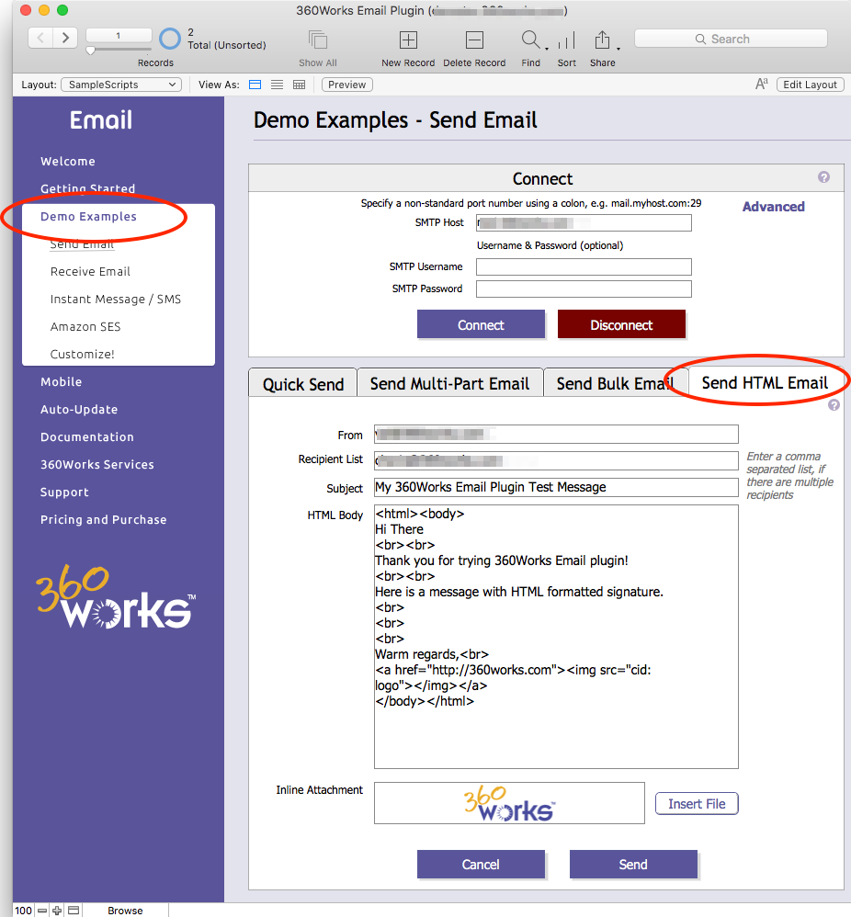Open 360Works Services sidebar item
The width and height of the screenshot is (851, 917).
pos(97,464)
